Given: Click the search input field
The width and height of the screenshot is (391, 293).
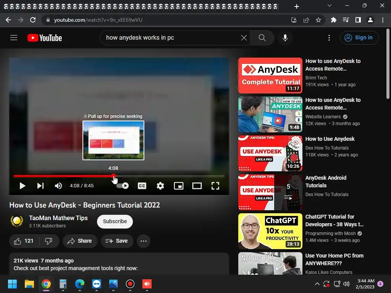Looking at the screenshot, I should tap(172, 38).
